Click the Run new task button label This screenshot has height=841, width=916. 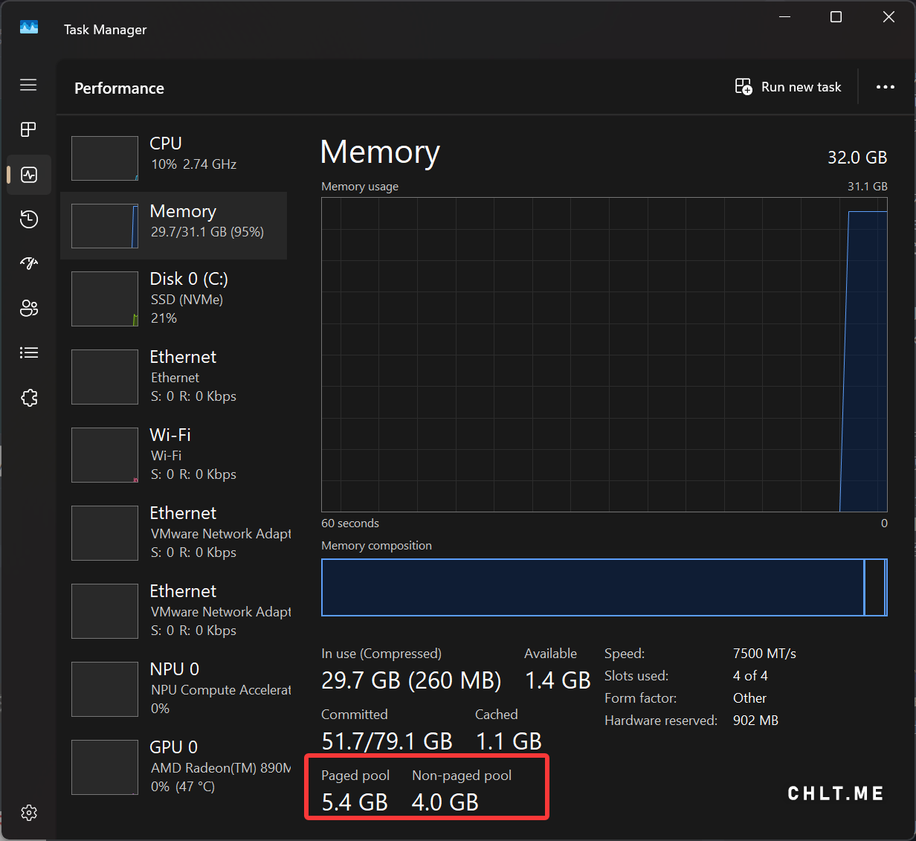(802, 87)
